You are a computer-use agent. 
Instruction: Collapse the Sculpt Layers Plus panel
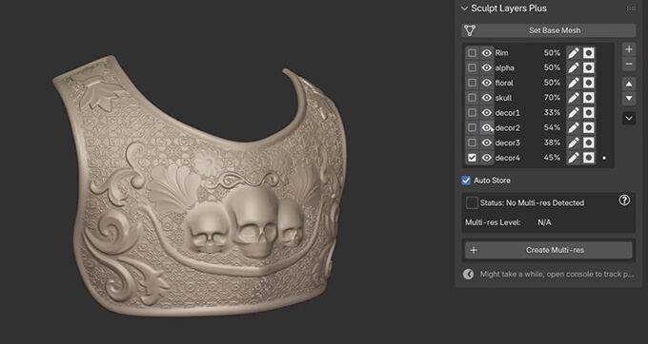(x=464, y=9)
